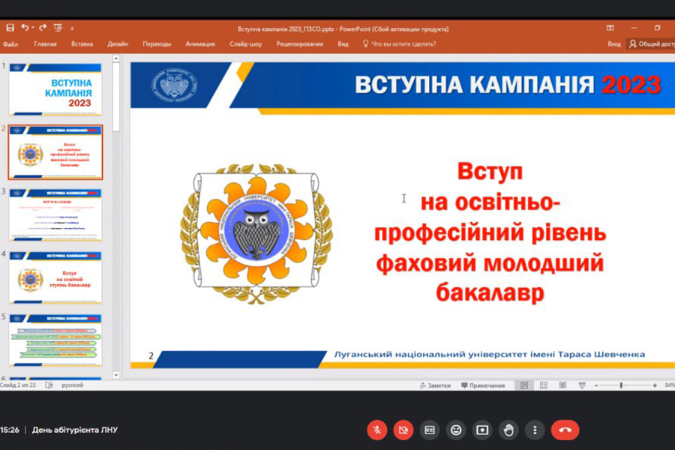
Task: Click the thumbnail pane scroll-down arrow
Action: pyautogui.click(x=115, y=375)
